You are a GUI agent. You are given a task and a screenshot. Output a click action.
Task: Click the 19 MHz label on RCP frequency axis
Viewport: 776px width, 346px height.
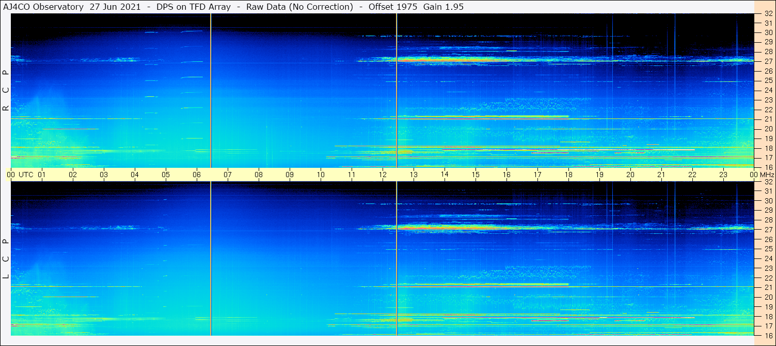[x=768, y=139]
